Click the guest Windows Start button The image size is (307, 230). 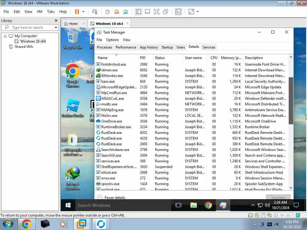[68, 205]
